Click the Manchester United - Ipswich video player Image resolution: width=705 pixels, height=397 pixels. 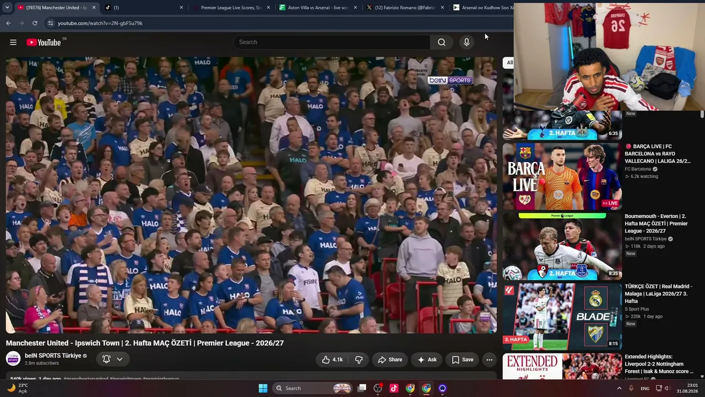pos(251,195)
